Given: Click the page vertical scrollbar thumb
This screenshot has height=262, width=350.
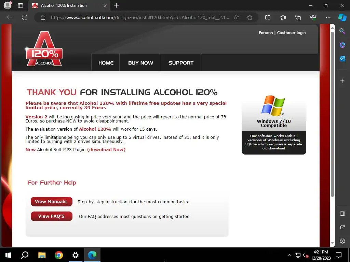Looking at the screenshot, I should click(x=332, y=114).
